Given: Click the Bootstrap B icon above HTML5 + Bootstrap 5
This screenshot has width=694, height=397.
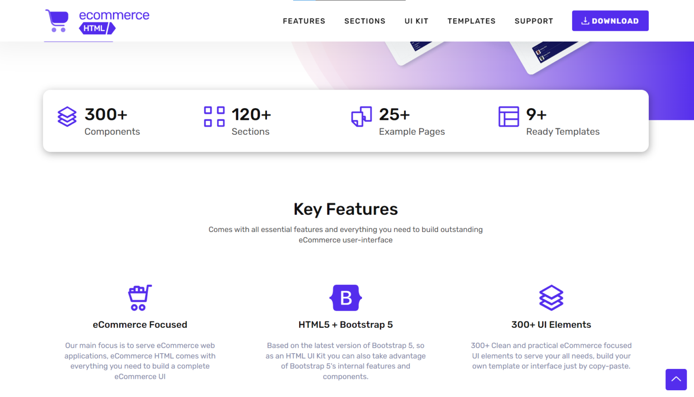Looking at the screenshot, I should (345, 298).
